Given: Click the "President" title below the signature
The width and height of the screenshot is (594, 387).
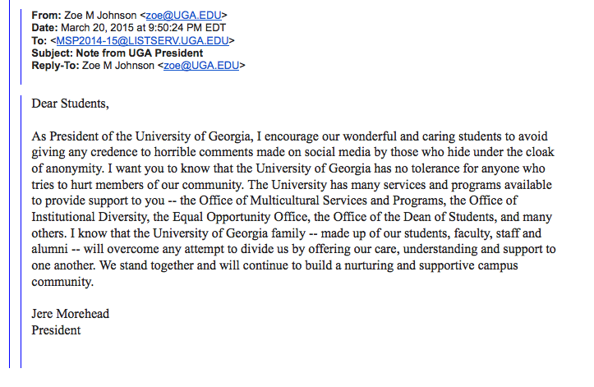Looking at the screenshot, I should click(56, 330).
